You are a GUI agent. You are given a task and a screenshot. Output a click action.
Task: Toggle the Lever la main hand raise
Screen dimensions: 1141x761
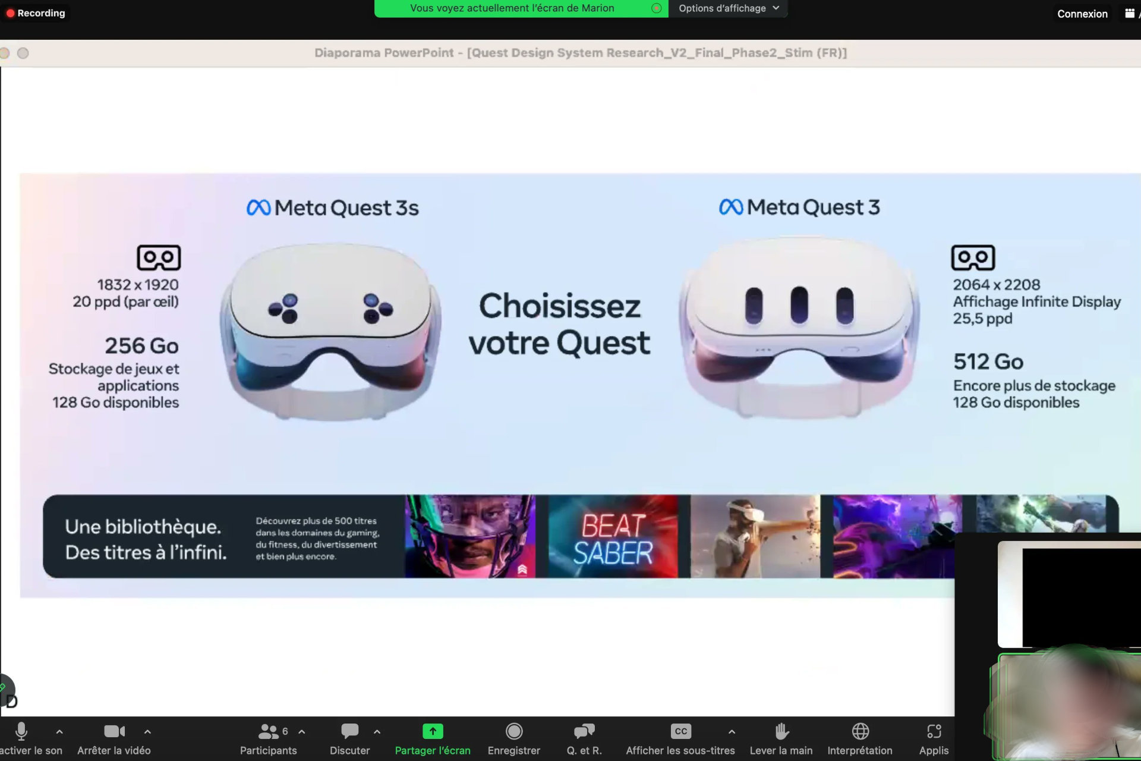tap(781, 738)
